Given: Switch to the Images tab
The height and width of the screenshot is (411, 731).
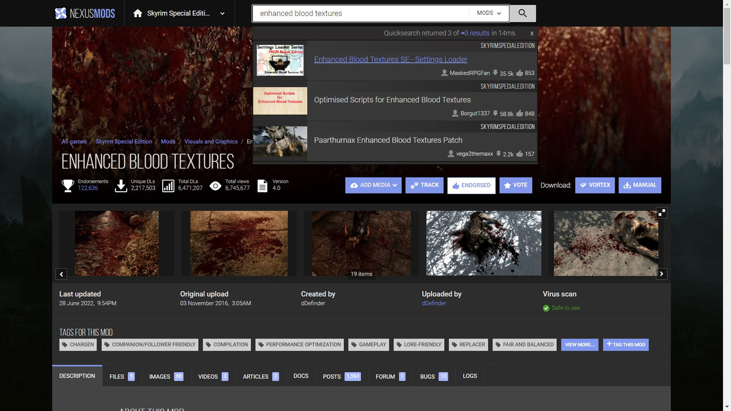Looking at the screenshot, I should click(x=166, y=376).
